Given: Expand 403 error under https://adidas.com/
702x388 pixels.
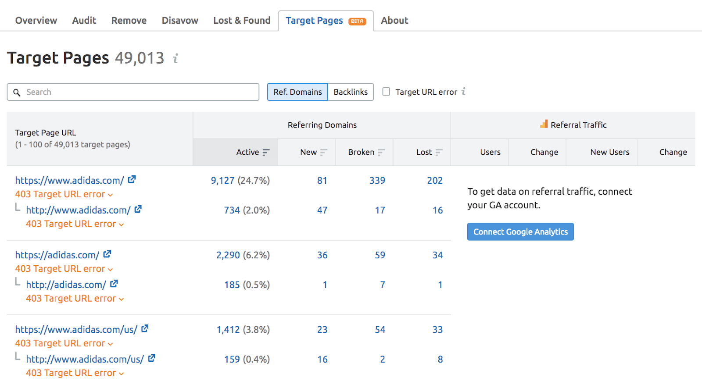Looking at the screenshot, I should tap(64, 269).
